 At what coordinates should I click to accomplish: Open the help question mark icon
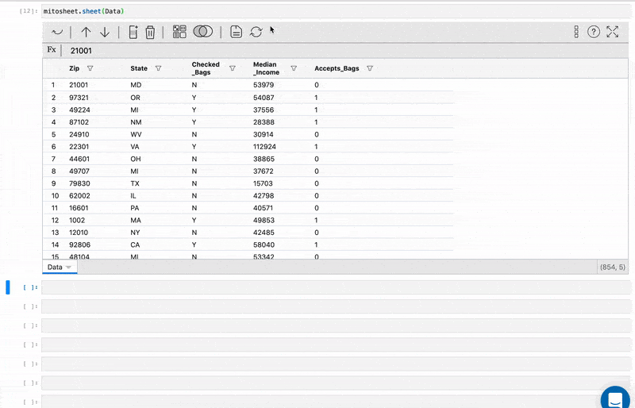point(594,32)
